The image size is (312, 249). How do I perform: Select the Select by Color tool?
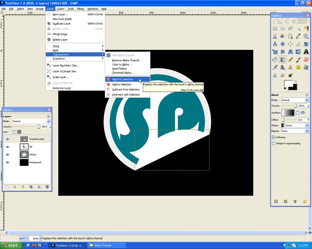pyautogui.click(x=306, y=28)
